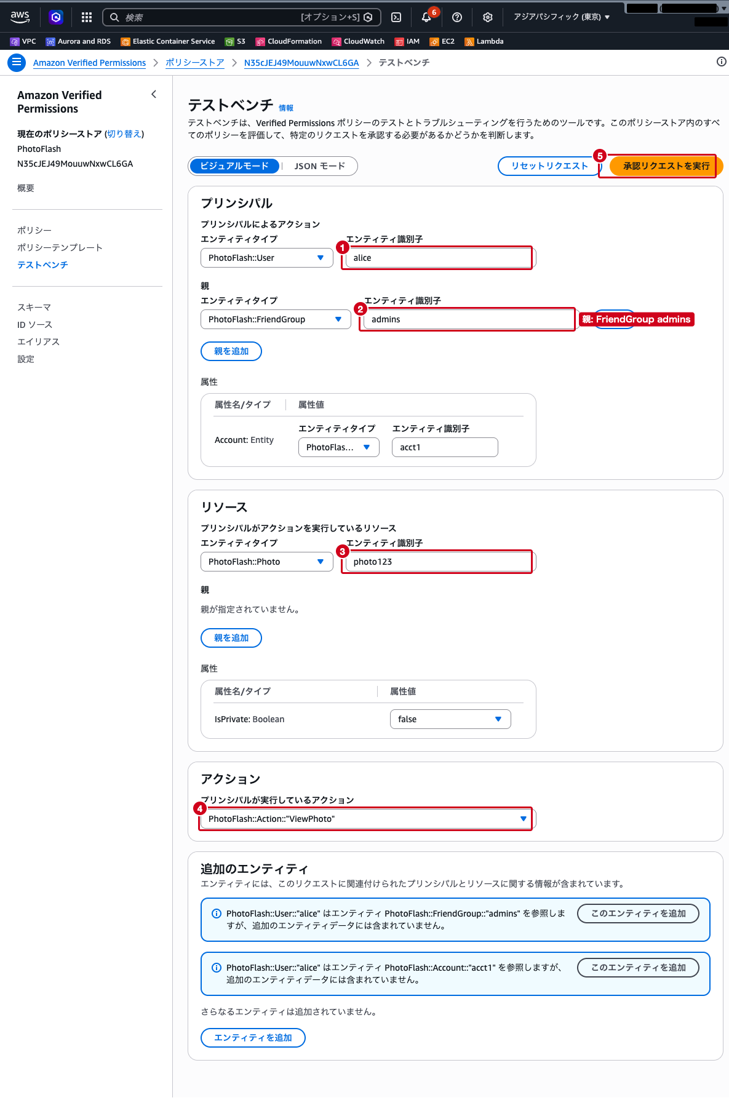Open Elastic Container Service shortcut
This screenshot has width=729, height=1119.
(168, 41)
